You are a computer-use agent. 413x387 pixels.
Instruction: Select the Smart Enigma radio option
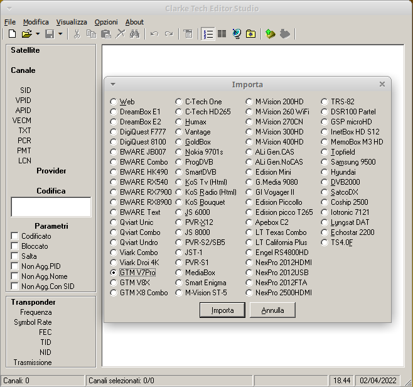[x=179, y=283]
